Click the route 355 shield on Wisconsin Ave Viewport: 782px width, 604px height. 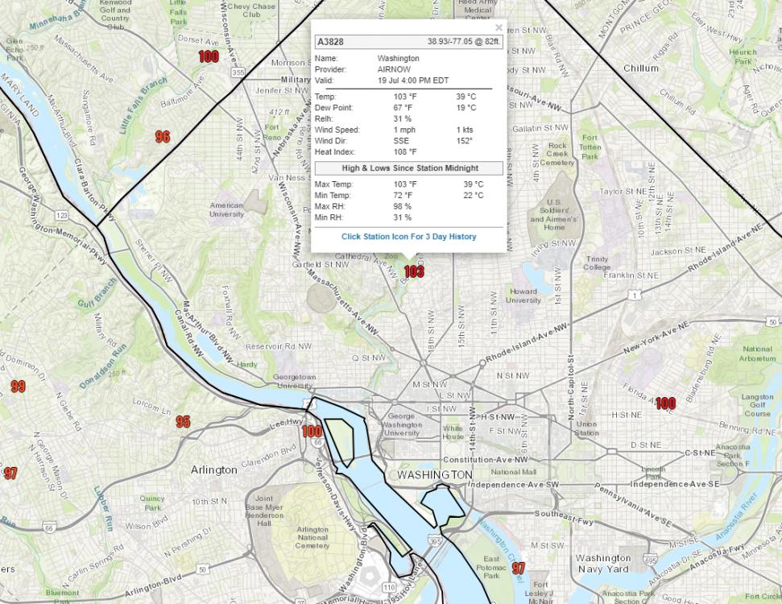point(238,72)
